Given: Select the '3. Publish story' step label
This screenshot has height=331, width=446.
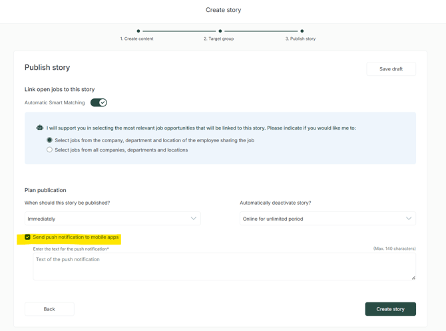Looking at the screenshot, I should [x=300, y=39].
